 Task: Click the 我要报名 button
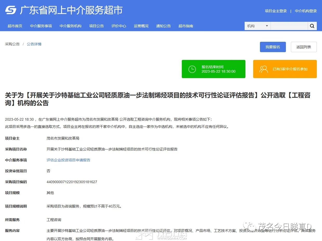point(273,47)
